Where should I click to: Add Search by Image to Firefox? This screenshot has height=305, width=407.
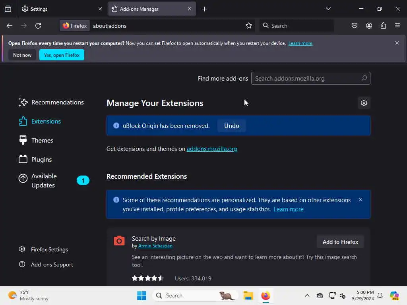coord(340,242)
